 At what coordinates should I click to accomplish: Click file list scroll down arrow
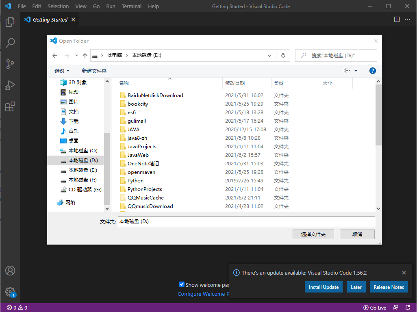[378, 209]
